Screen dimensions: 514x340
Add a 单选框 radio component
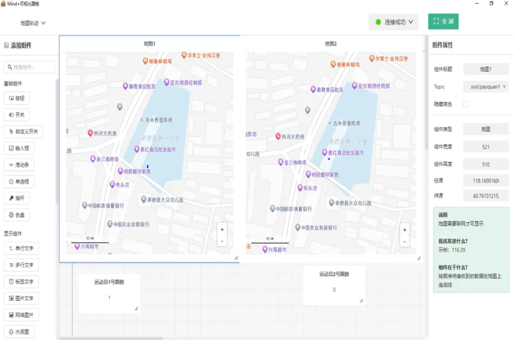19,182
